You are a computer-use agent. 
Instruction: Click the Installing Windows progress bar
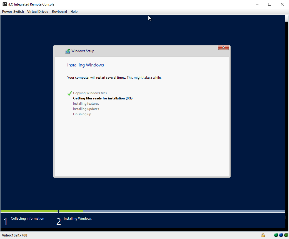(172, 211)
